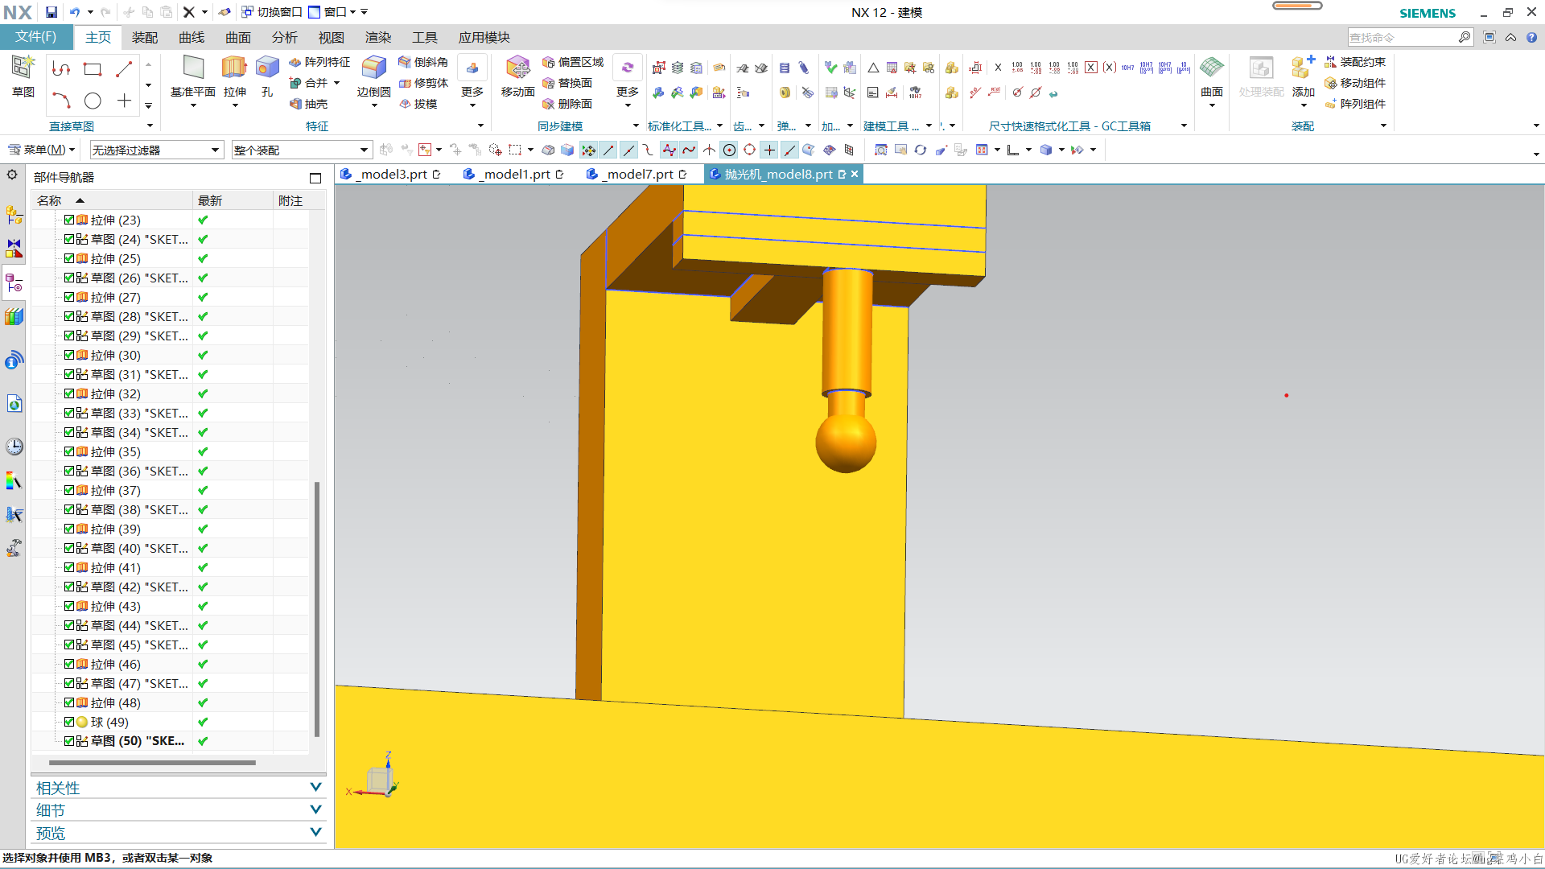Toggle checkbox for 拉伸 (41) feature

point(69,567)
